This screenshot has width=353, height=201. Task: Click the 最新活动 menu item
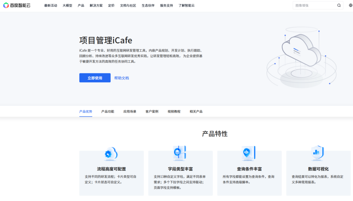[51, 5]
